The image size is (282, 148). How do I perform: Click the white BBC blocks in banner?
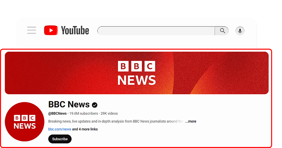(x=136, y=66)
